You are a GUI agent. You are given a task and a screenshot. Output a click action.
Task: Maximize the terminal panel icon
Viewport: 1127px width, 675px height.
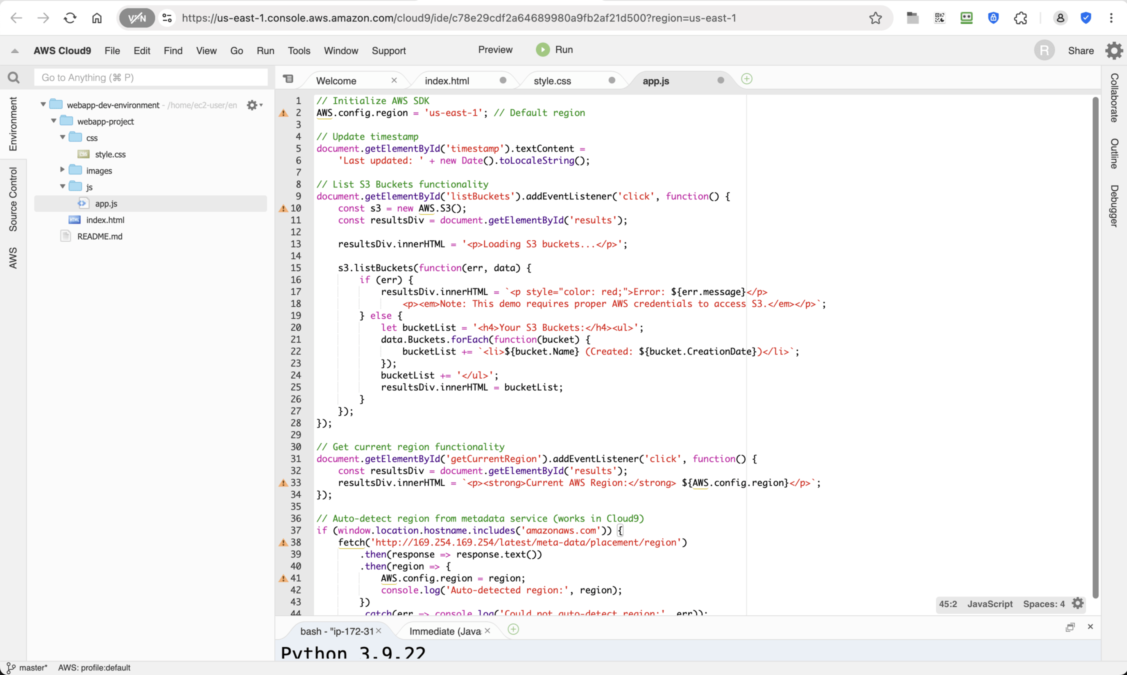pyautogui.click(x=1069, y=627)
